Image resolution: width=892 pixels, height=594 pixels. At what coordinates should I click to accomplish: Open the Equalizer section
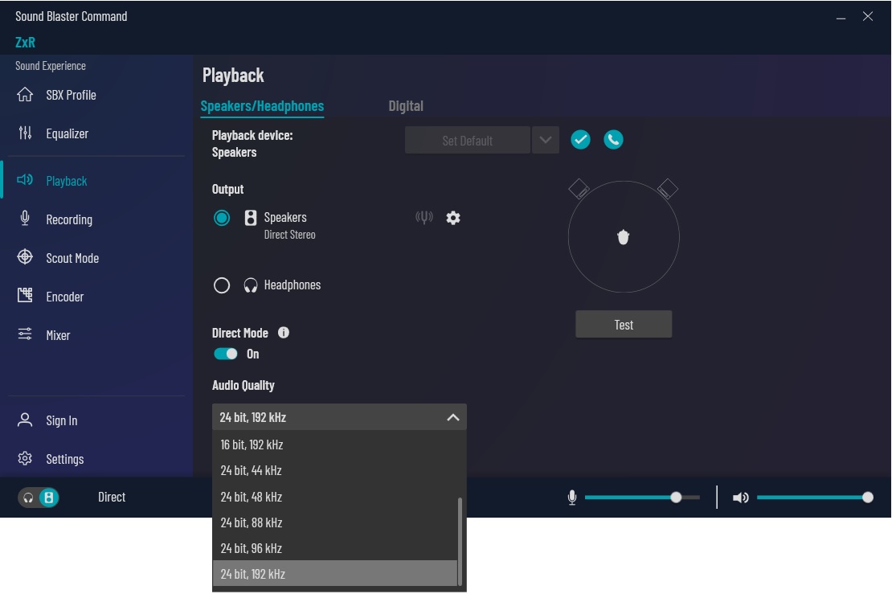67,133
